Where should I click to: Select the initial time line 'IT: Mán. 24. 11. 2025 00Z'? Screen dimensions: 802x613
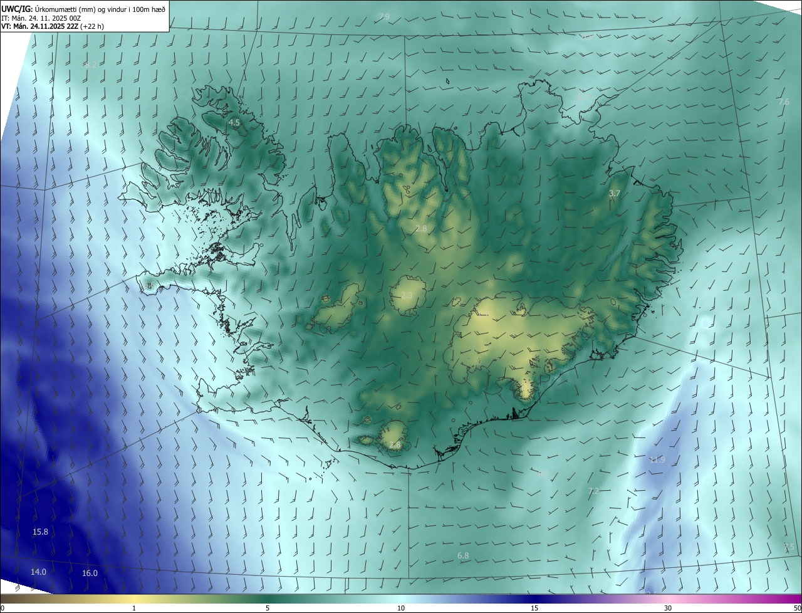pyautogui.click(x=41, y=18)
